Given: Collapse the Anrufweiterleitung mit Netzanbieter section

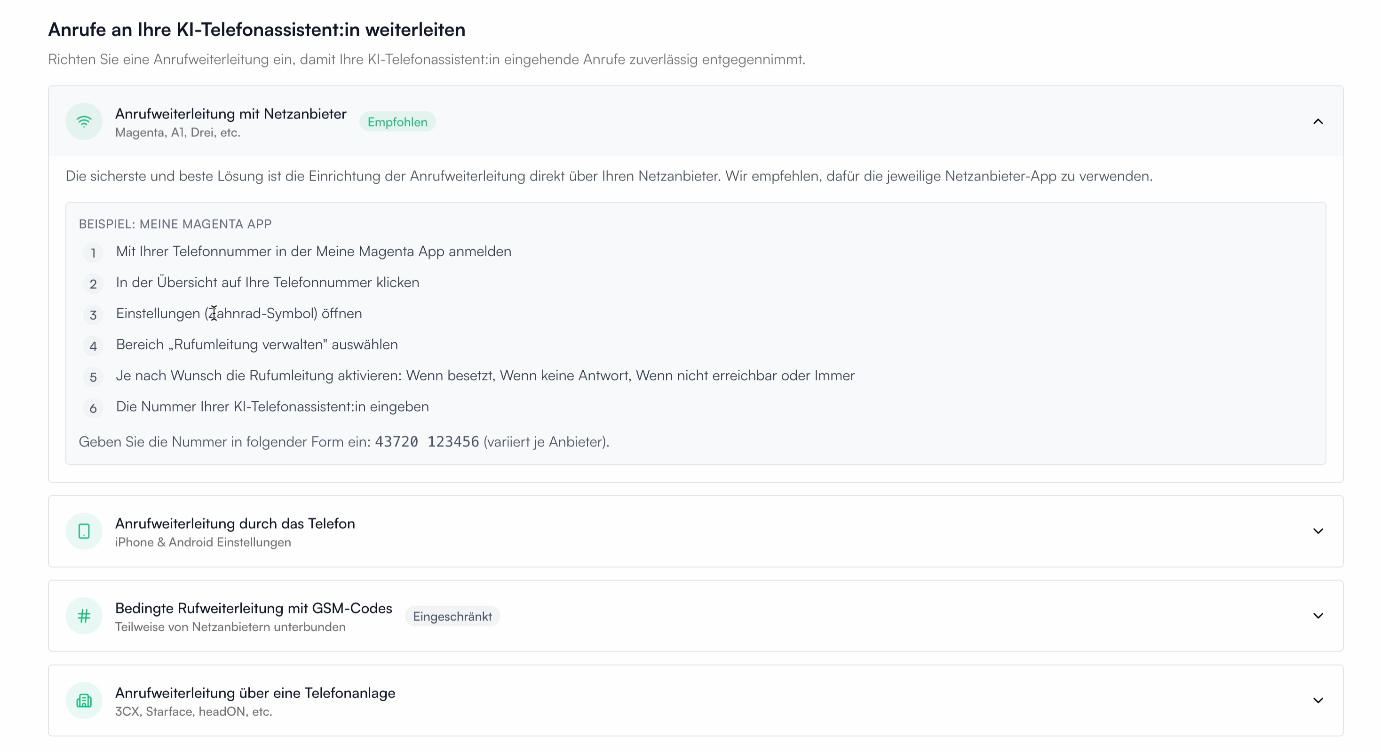Looking at the screenshot, I should tap(1318, 122).
